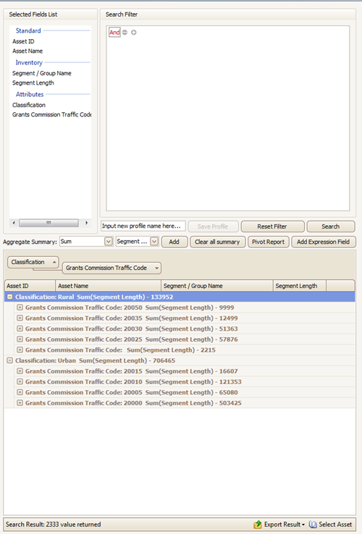Image resolution: width=362 pixels, height=534 pixels.
Task: Expand Traffic Code 20010 row
Action: click(x=20, y=382)
